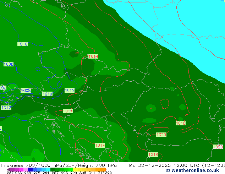Screen dimensions: 225x174
Task: Click the chart title 'Thickness 700/1000 hPa/SLP/Height 700 hPa'
Action: coord(58,165)
